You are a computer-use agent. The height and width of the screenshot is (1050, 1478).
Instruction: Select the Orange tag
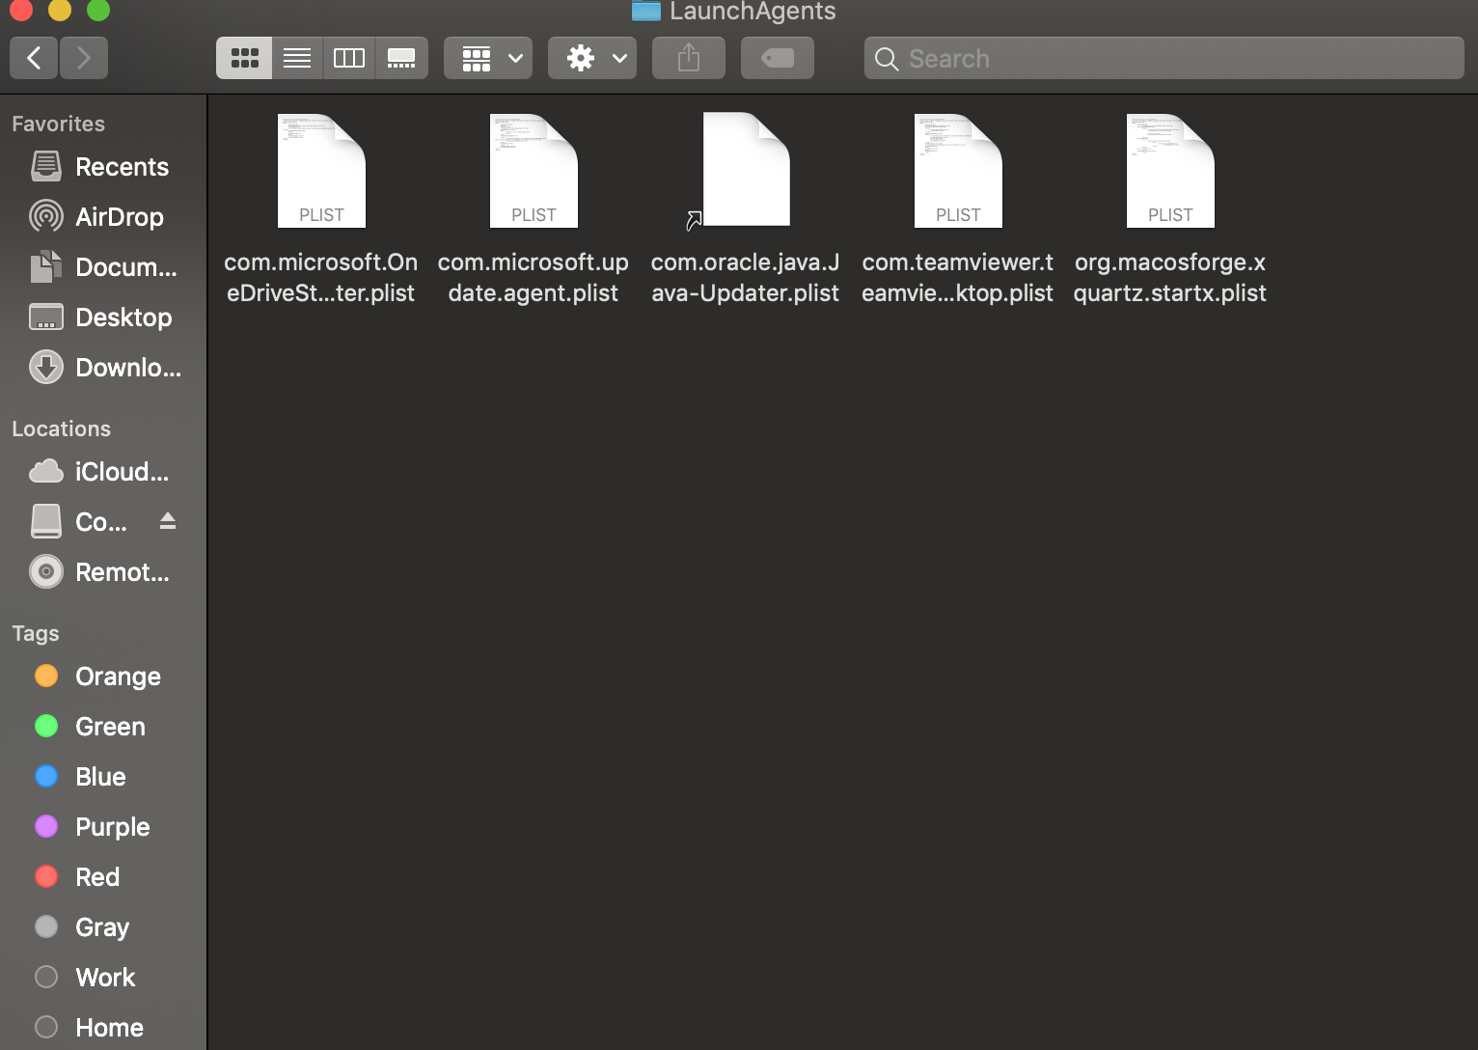tap(45, 676)
